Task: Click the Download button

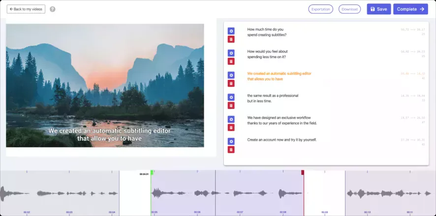Action: click(x=349, y=9)
